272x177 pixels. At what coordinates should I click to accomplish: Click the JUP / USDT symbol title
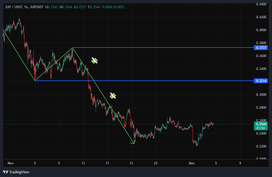(x=14, y=7)
